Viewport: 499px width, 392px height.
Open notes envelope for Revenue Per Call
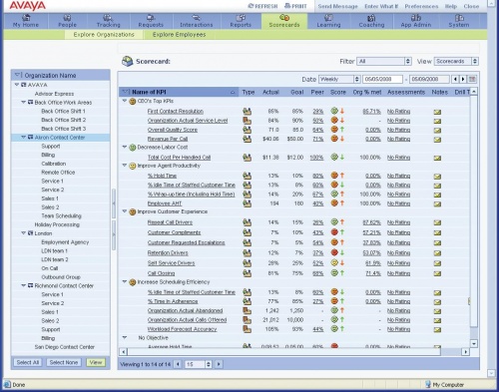(437, 140)
